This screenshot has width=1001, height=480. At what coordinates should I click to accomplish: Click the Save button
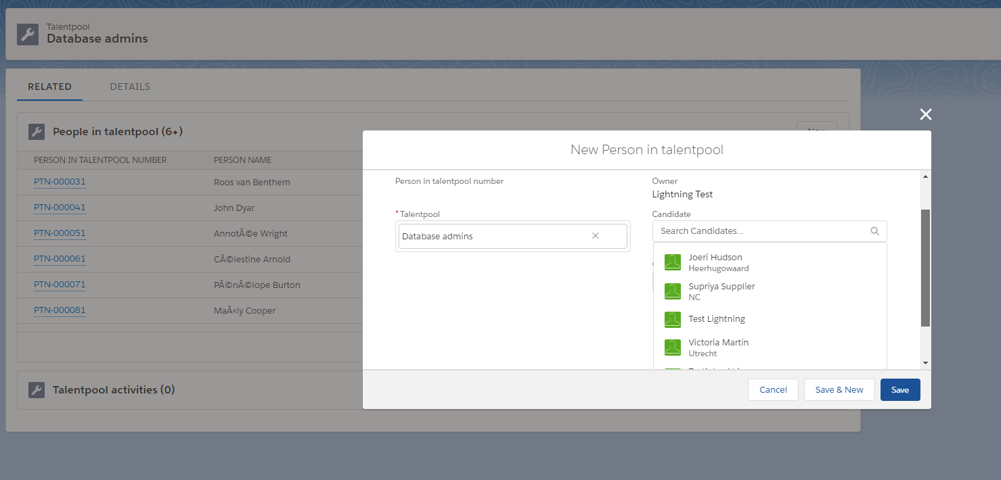click(900, 390)
